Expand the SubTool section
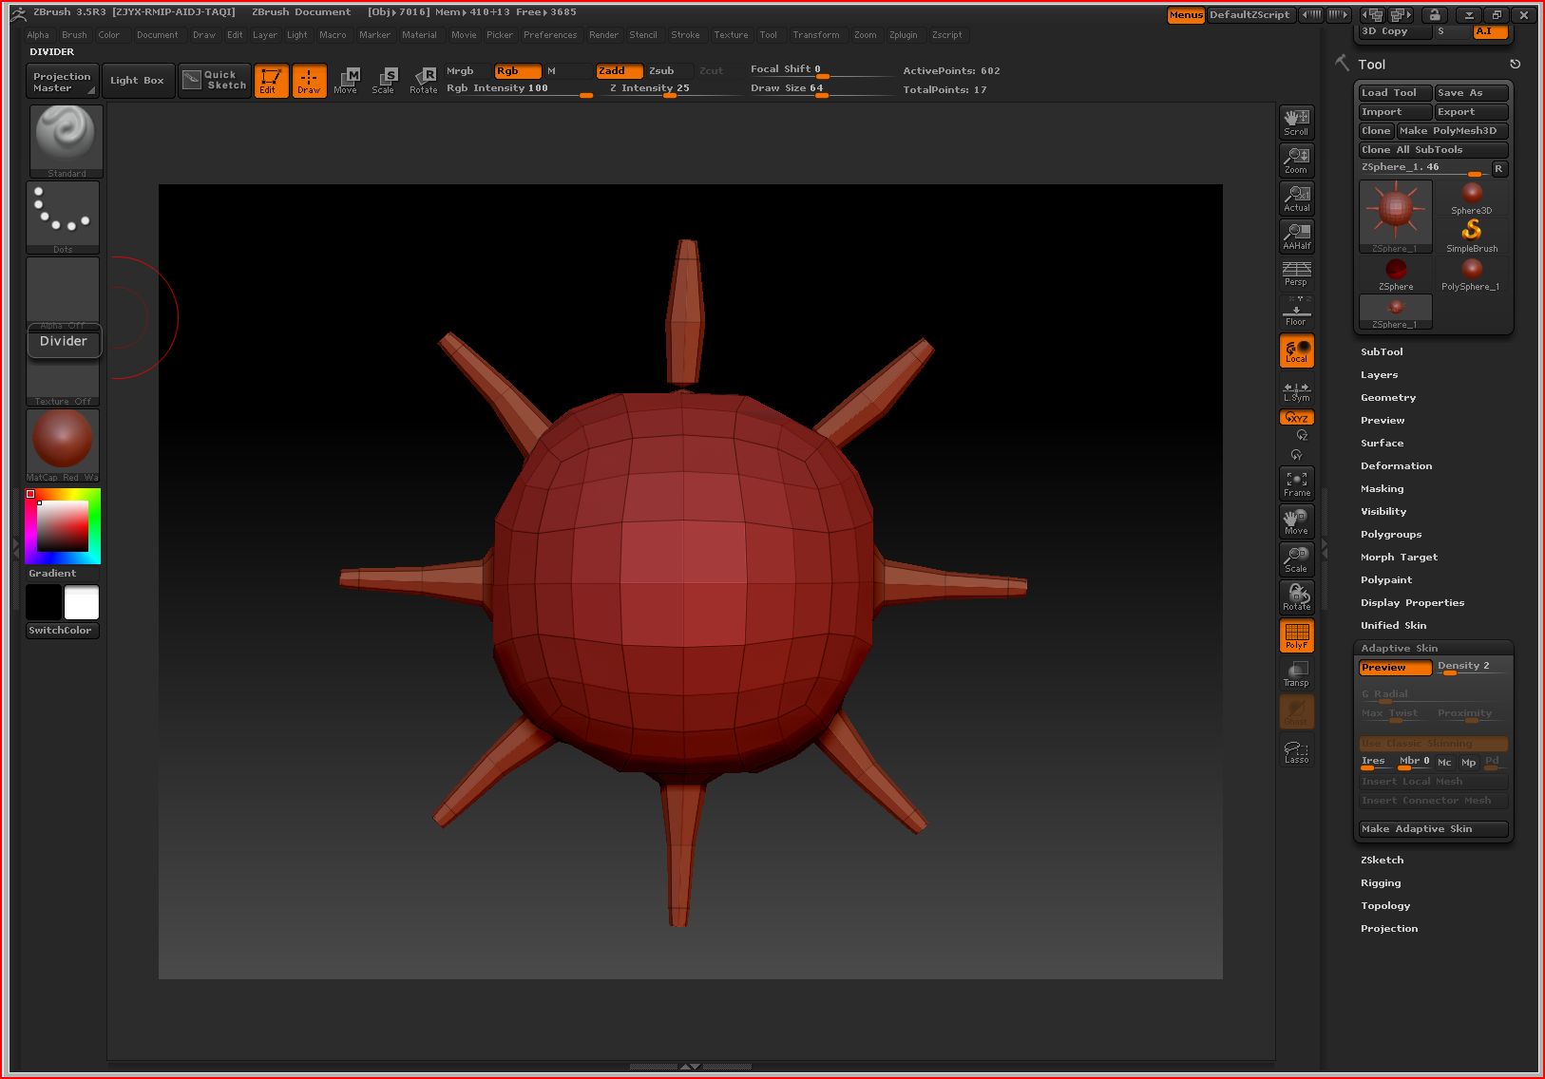The width and height of the screenshot is (1545, 1079). [x=1382, y=351]
